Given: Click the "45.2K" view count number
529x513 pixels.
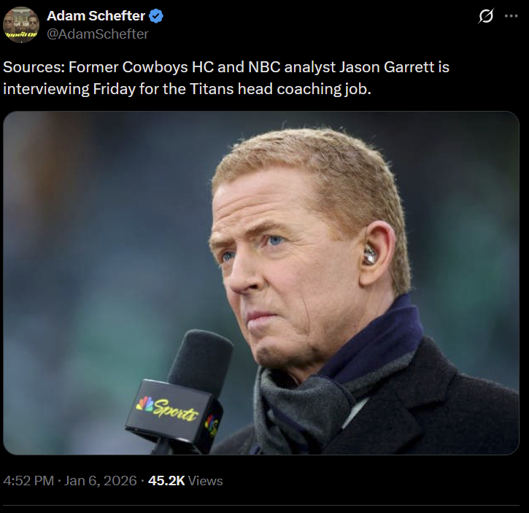Looking at the screenshot, I should (166, 481).
